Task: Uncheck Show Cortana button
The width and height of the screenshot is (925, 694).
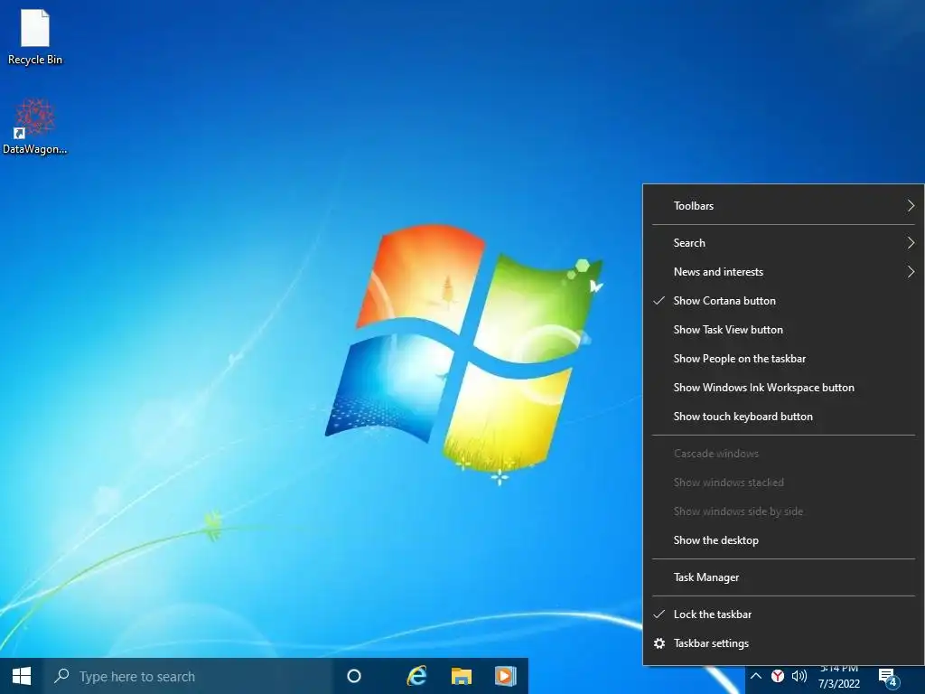Action: [783, 301]
